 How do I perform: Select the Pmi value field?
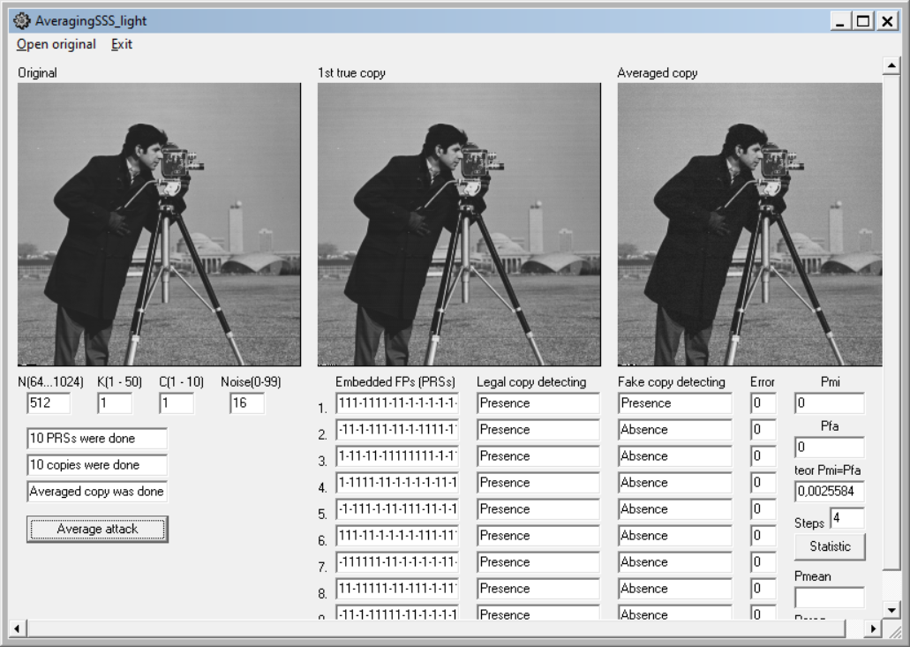(x=830, y=403)
